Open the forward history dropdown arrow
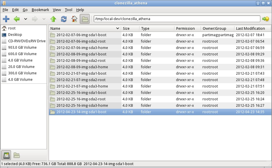 pos(44,19)
